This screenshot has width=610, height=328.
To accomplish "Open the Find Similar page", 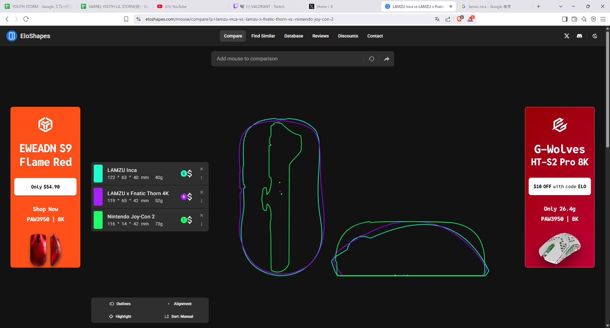I will point(263,36).
